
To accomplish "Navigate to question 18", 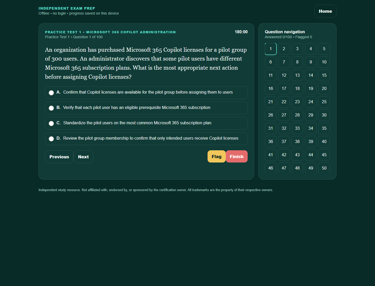I will [x=297, y=88].
